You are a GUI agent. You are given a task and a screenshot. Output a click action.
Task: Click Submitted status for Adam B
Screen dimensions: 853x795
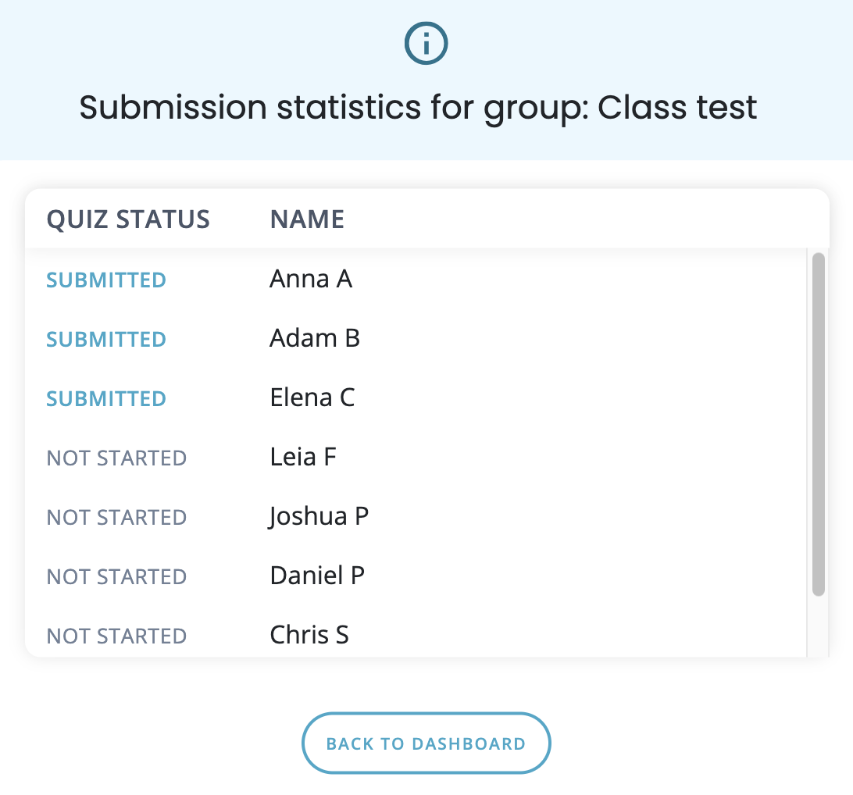click(x=106, y=340)
